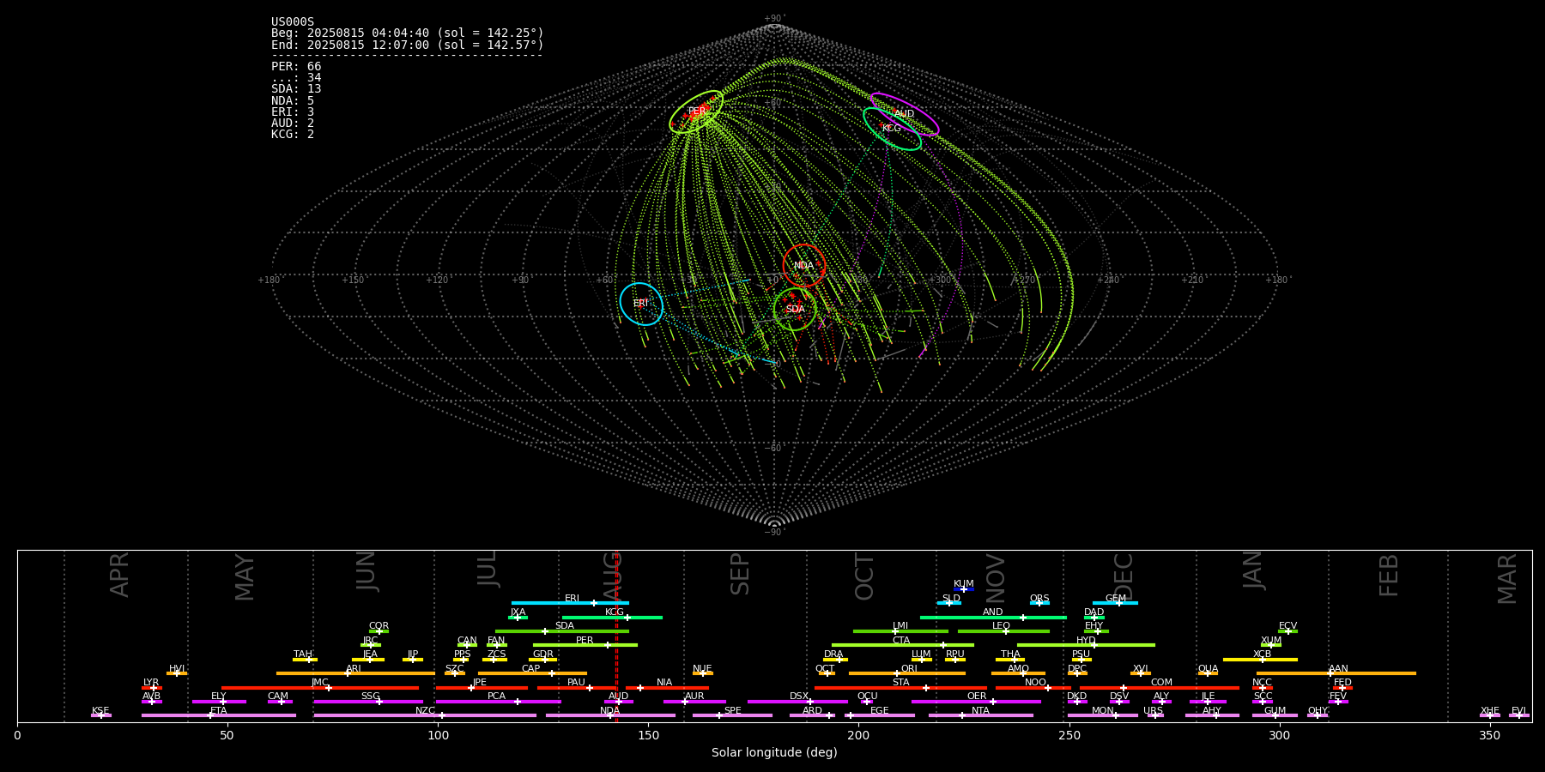Click the LEO shower bar in timeline
This screenshot has width=1545, height=772.
coord(1003,631)
